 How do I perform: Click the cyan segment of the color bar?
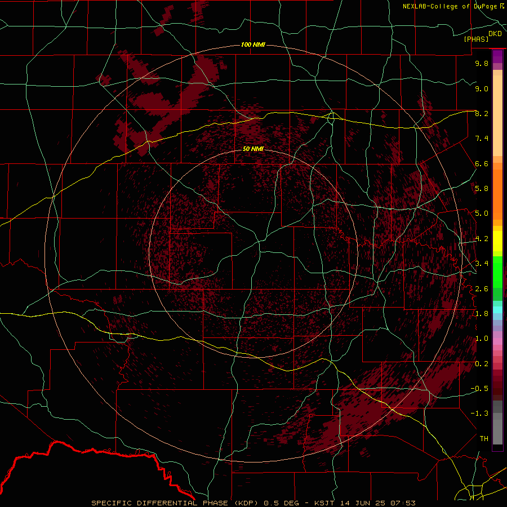tap(497, 310)
